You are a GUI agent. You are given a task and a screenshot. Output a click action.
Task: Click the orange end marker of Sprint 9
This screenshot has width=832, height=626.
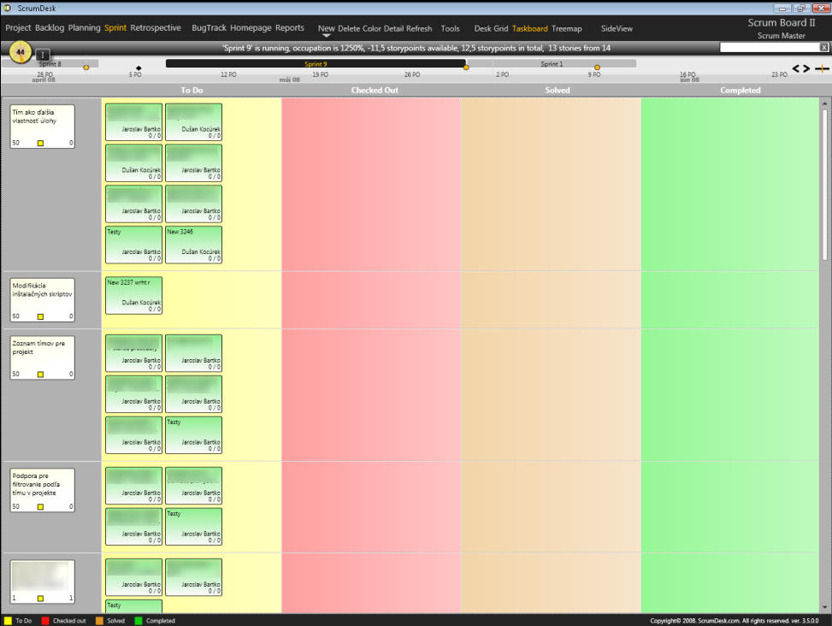click(466, 68)
